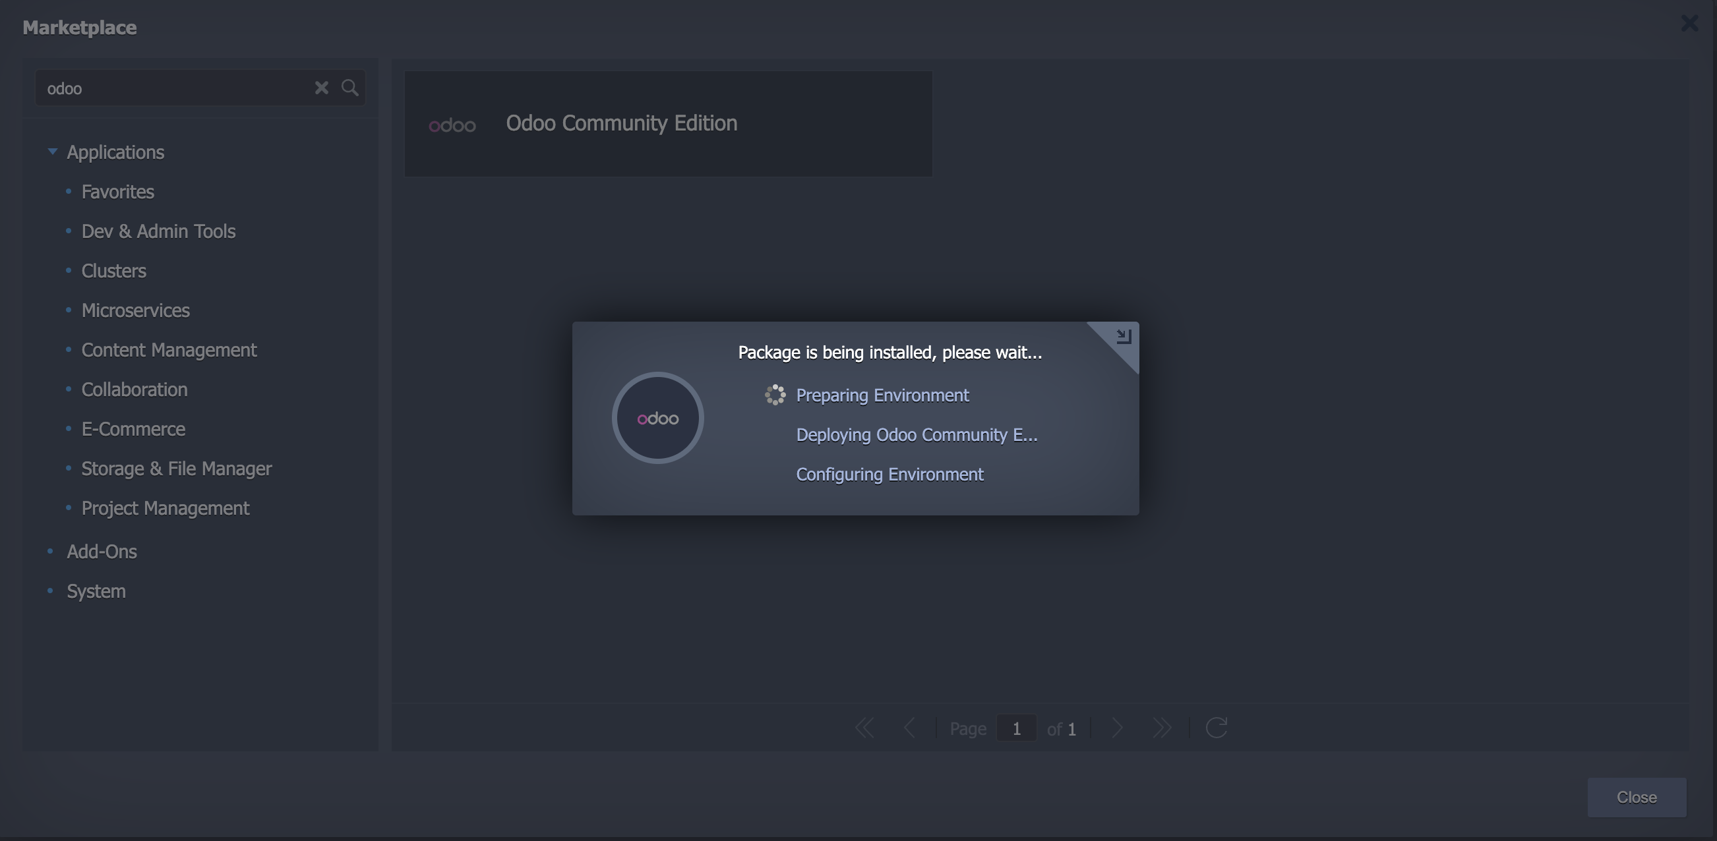The image size is (1717, 841).
Task: Click the Odoo logo in install dialog
Action: (x=658, y=419)
